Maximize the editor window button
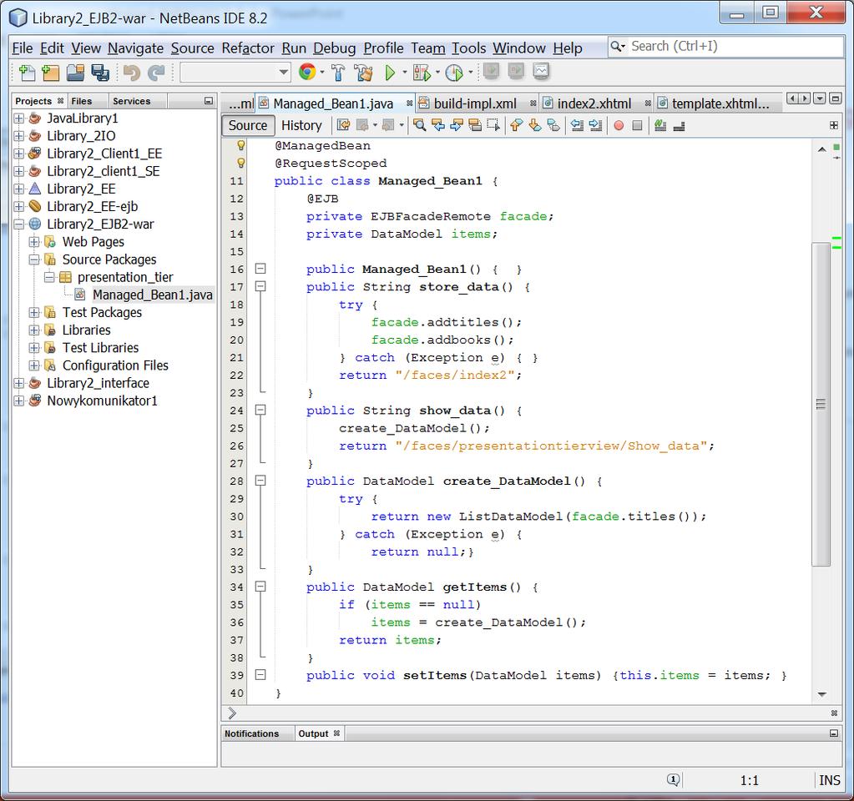854x801 pixels. pyautogui.click(x=836, y=98)
